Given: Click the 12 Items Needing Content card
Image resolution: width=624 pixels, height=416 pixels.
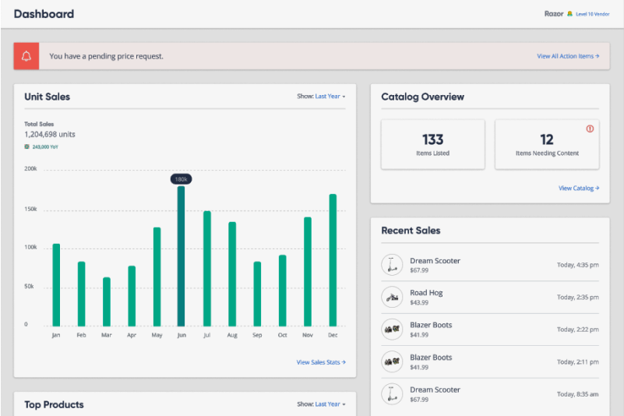Looking at the screenshot, I should tap(547, 144).
